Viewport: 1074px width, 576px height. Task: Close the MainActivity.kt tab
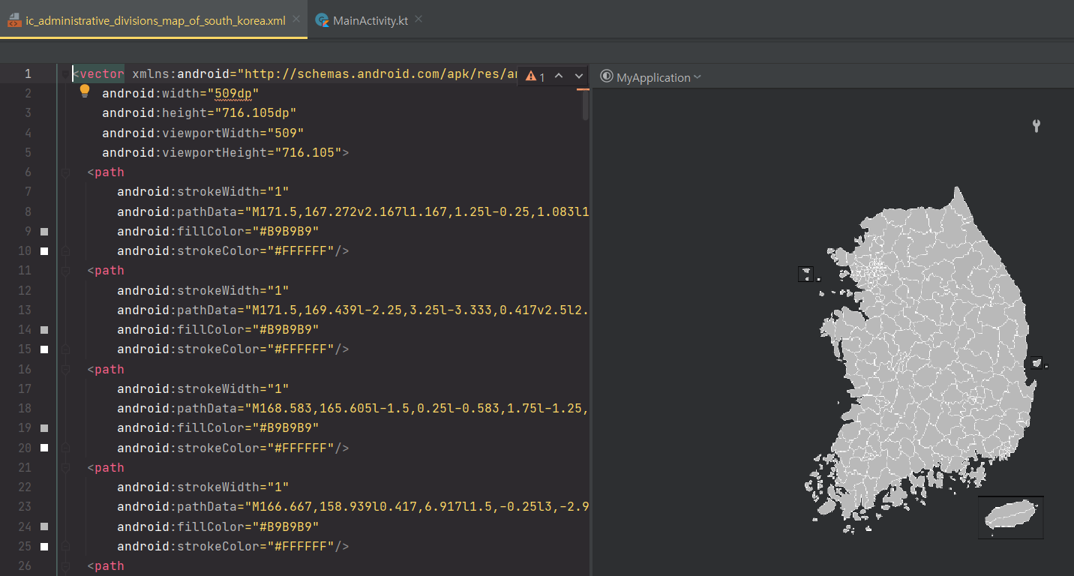tap(418, 20)
